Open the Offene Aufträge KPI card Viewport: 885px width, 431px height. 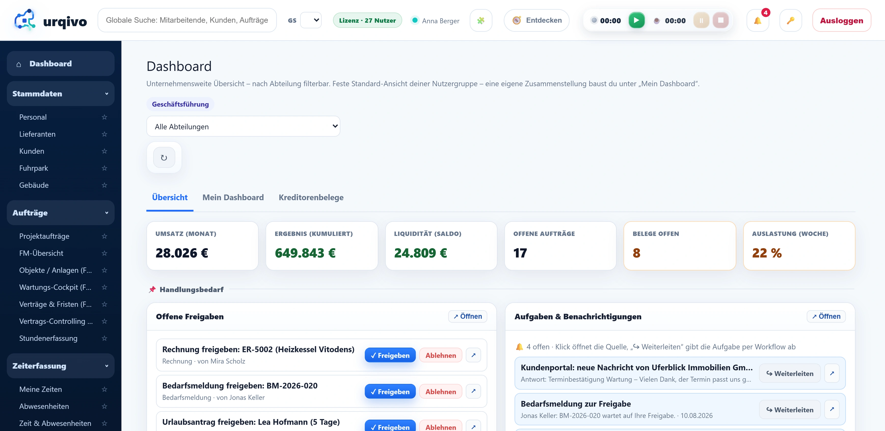[560, 246]
